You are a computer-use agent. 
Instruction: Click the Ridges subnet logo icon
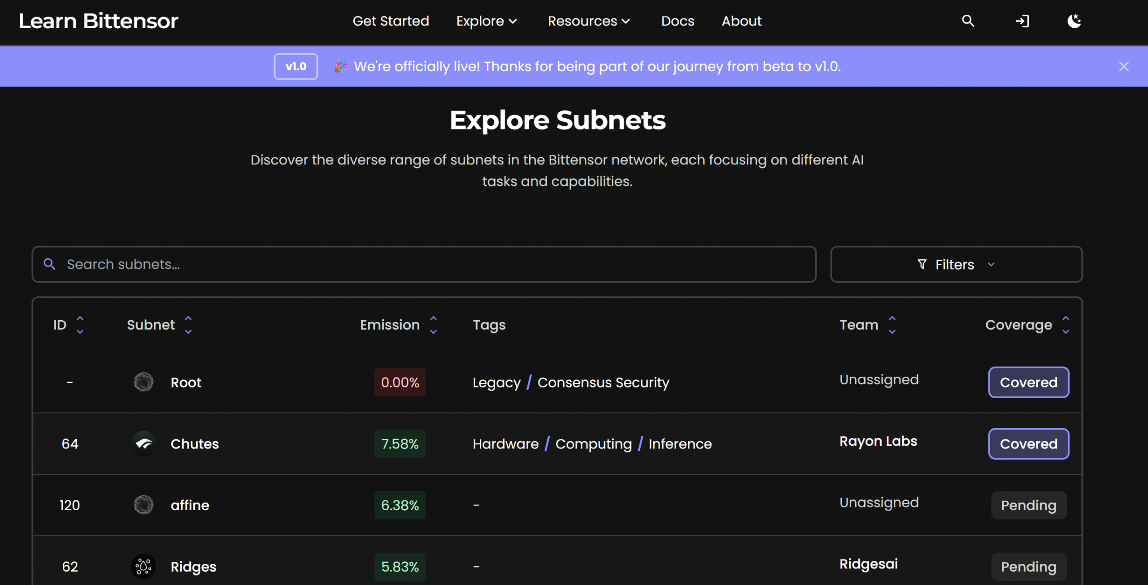tap(143, 566)
